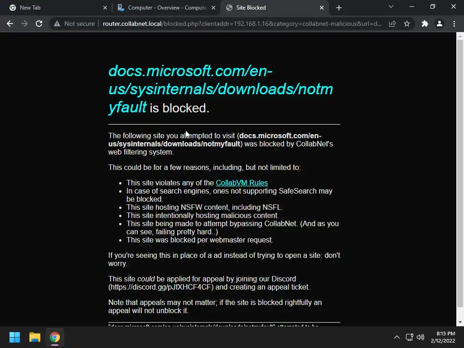Share this page via share icon
This screenshot has width=464, height=348.
coord(392,24)
